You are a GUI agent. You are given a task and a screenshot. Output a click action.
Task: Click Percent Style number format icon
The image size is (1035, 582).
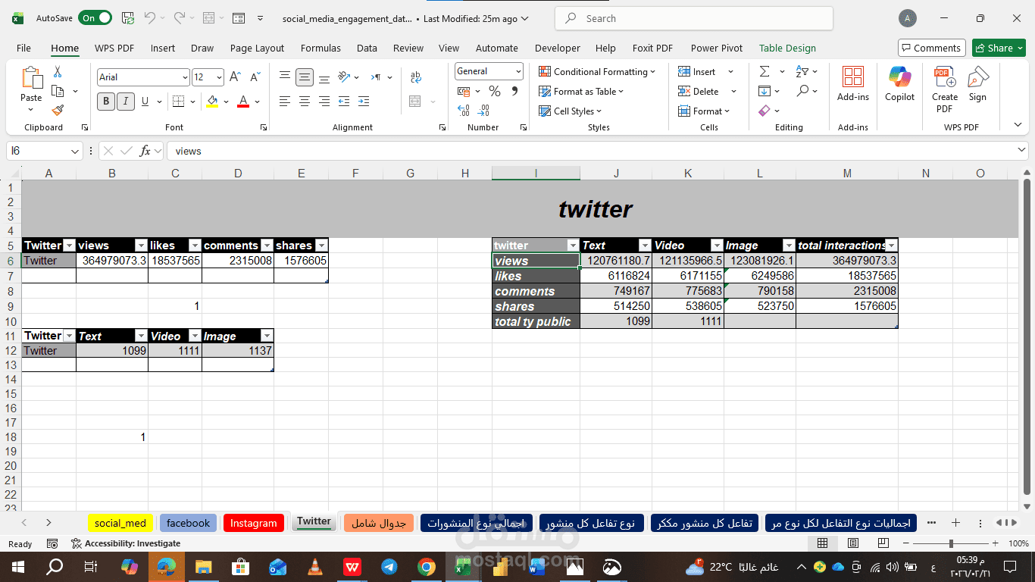494,91
